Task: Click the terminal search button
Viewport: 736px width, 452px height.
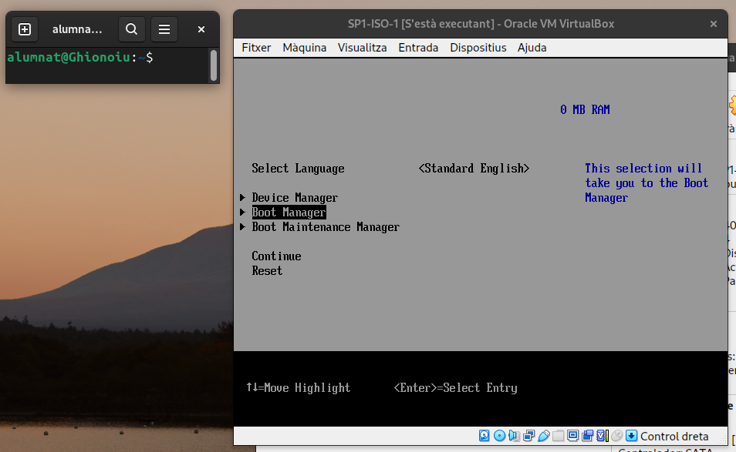Action: pos(132,29)
